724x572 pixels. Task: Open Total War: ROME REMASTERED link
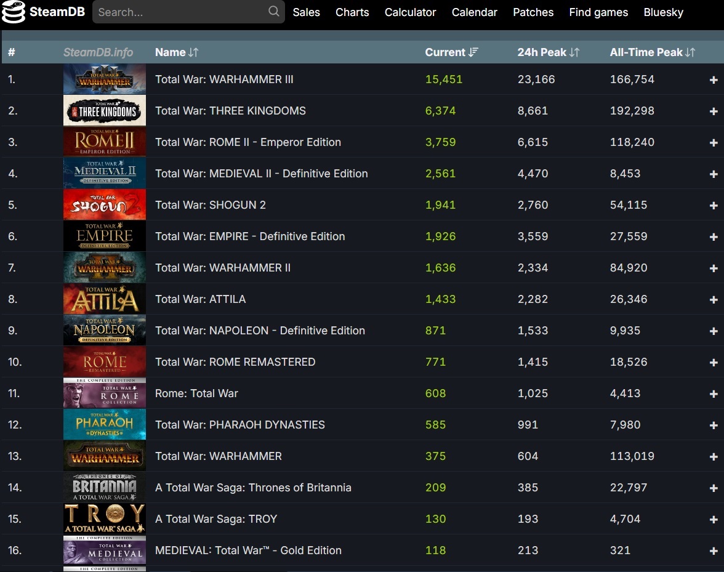(235, 362)
